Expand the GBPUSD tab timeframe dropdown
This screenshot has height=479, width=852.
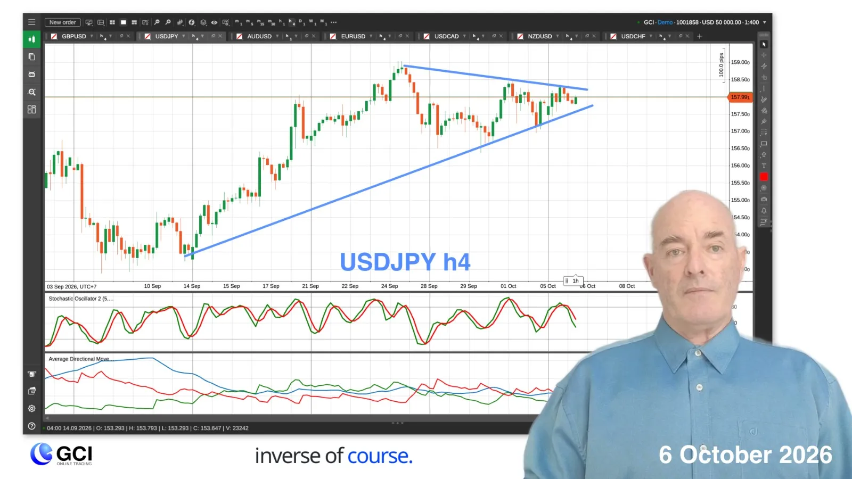tap(111, 36)
